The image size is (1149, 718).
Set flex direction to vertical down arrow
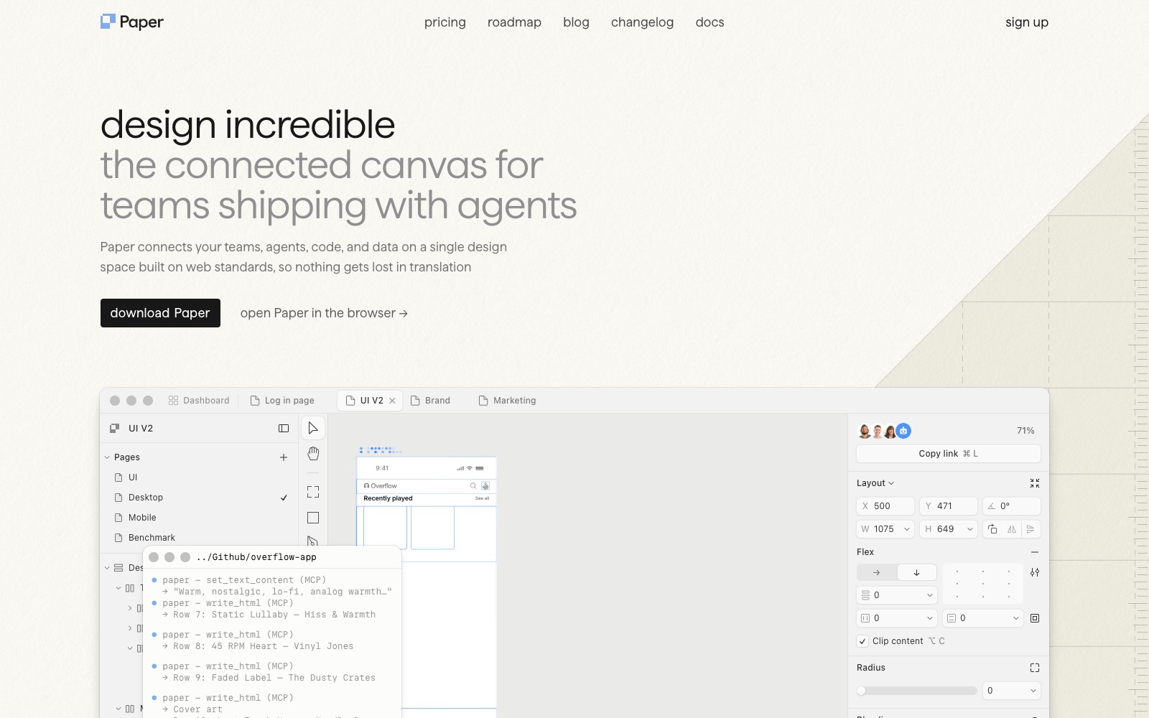917,572
